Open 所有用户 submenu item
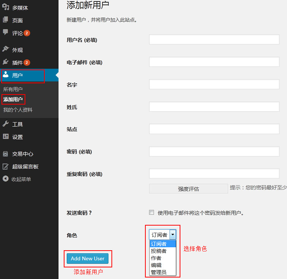The width and height of the screenshot is (287, 279). pos(13,89)
